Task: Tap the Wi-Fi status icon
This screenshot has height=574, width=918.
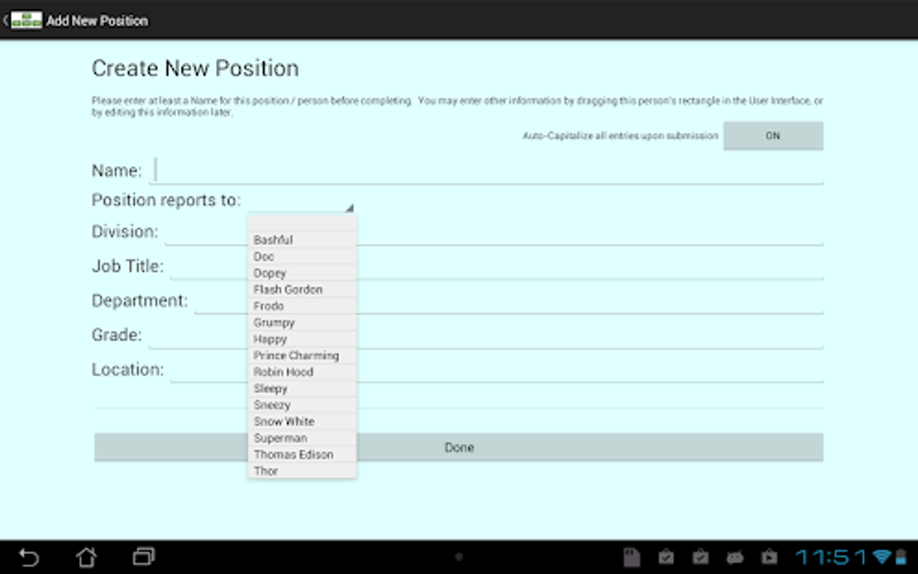Action: point(882,556)
